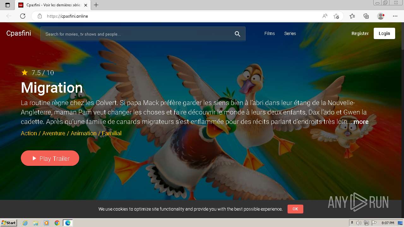Open the Aventure genre link
Viewport: 404px width, 227px height.
coord(54,133)
